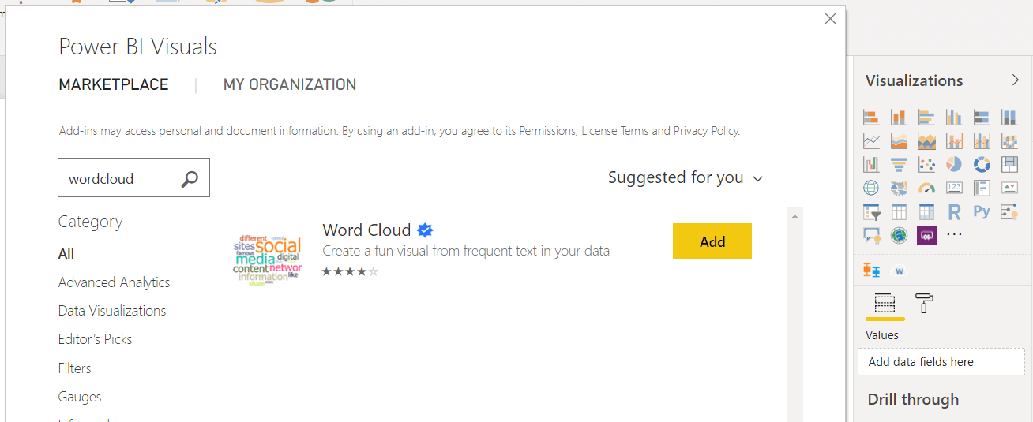Click the Word Cloud star rating

coord(350,271)
